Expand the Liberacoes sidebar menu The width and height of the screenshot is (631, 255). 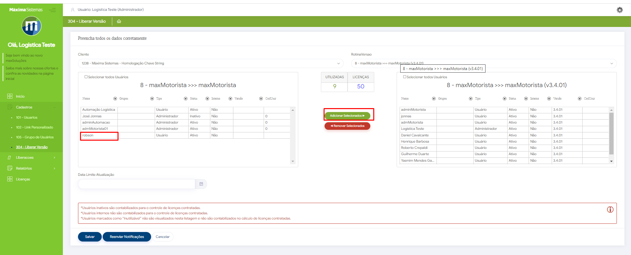(x=31, y=158)
